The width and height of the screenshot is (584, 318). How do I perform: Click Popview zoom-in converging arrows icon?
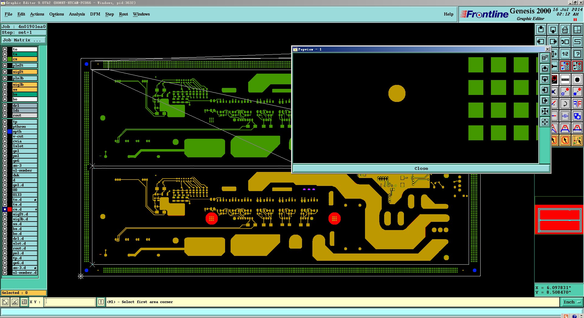tap(545, 111)
